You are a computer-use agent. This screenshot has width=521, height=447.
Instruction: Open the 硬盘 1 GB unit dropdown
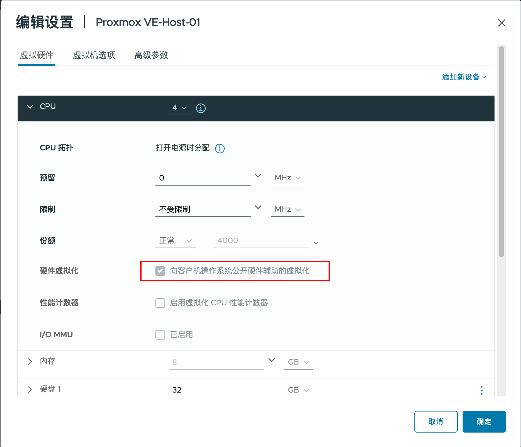299,390
